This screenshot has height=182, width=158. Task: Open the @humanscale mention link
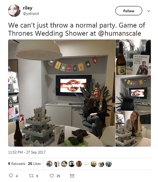click(119, 33)
